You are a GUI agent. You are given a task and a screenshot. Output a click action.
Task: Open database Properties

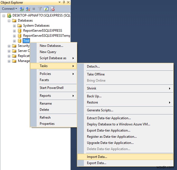53,124
